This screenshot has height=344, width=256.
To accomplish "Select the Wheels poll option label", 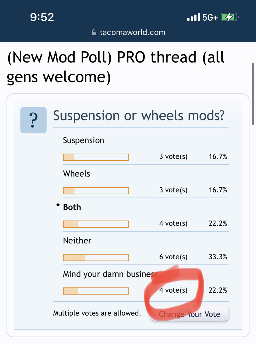I will click(76, 174).
